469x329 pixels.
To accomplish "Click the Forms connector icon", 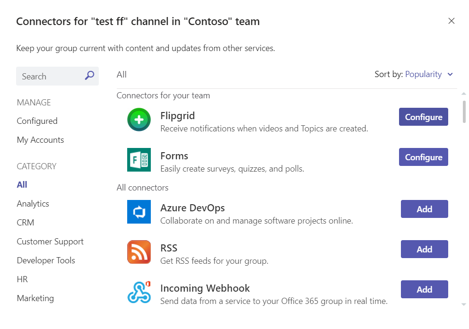I will pos(139,160).
